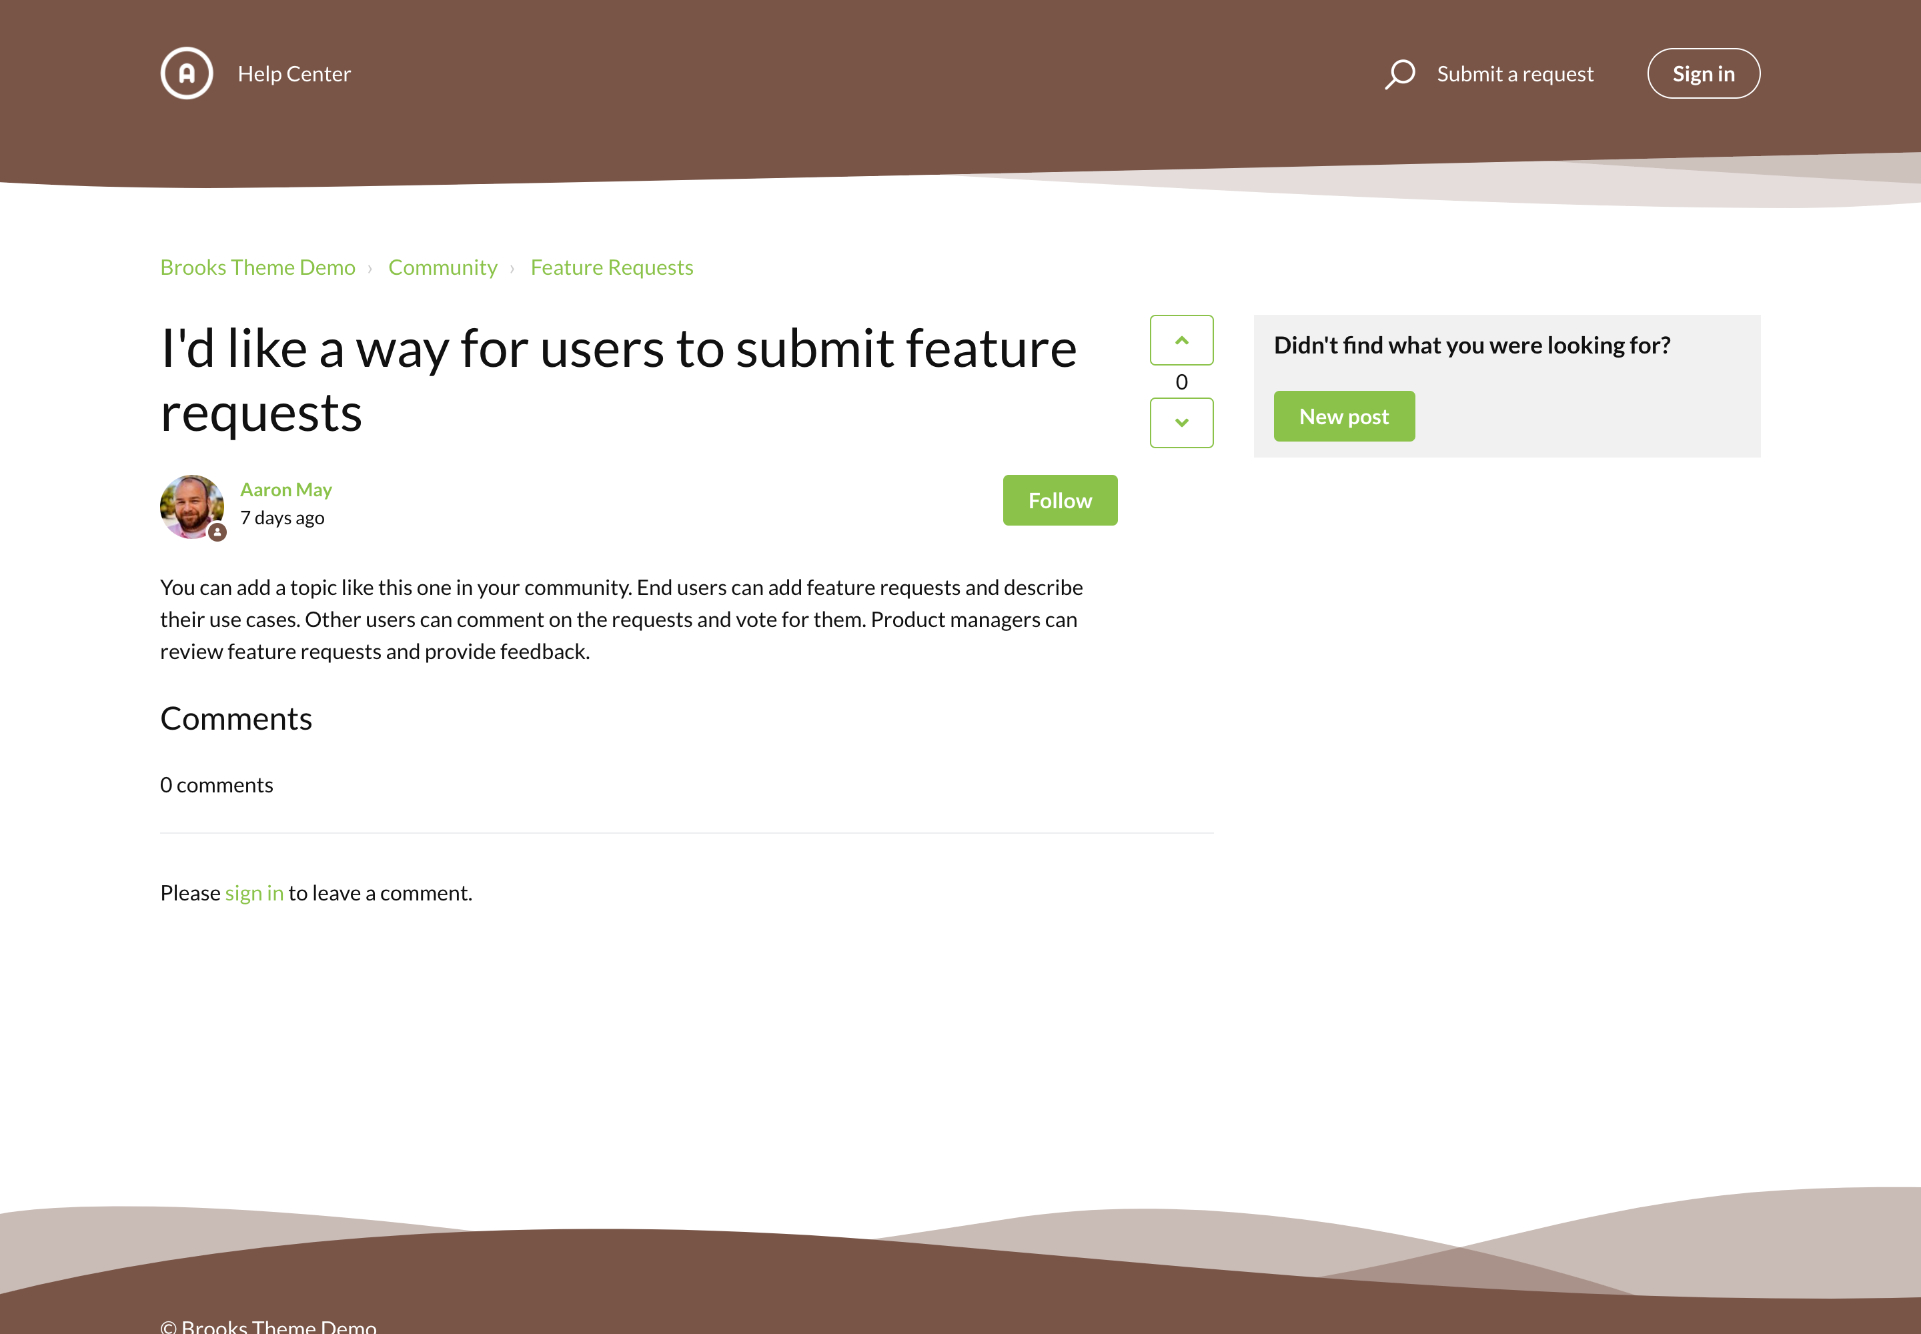Follow this feature request post
Viewport: 1921px width, 1334px height.
pos(1059,501)
